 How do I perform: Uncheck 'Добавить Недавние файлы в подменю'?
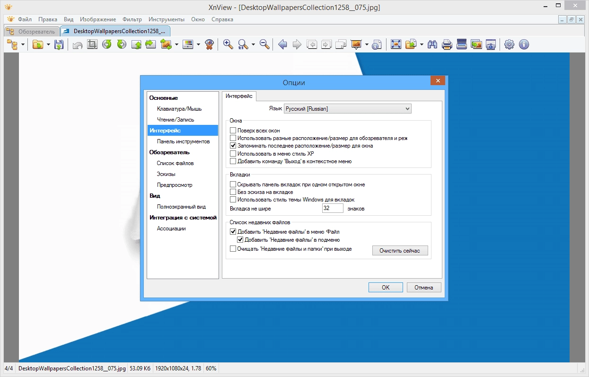240,240
